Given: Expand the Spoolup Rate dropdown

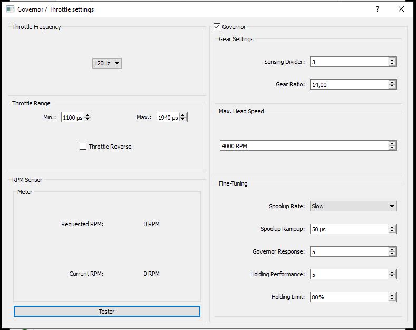Looking at the screenshot, I should [x=353, y=206].
